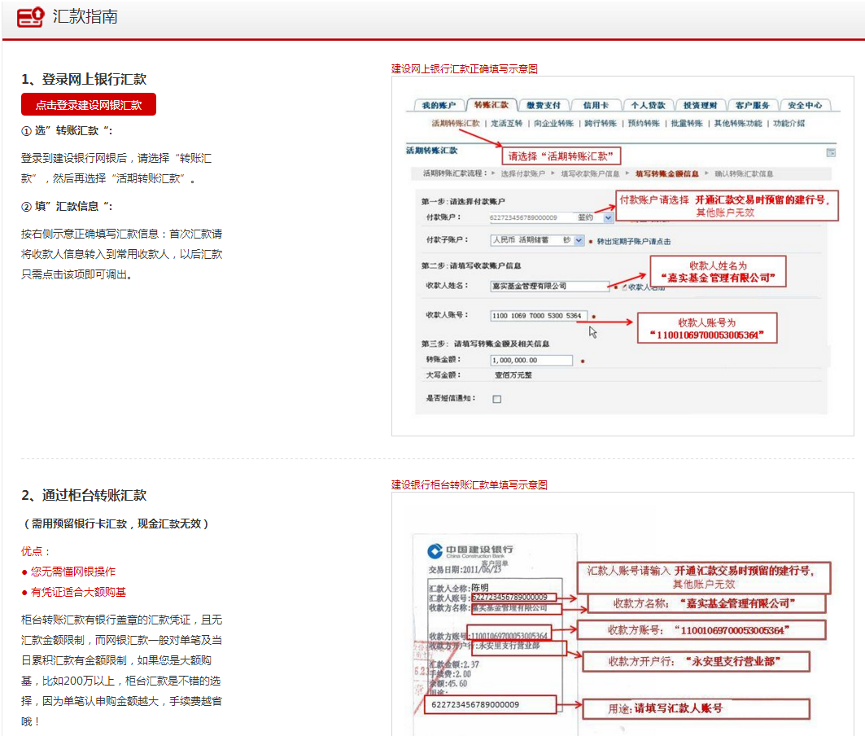Select the 跨行转账 submenu item
Screen dimensions: 865x736
pos(601,123)
